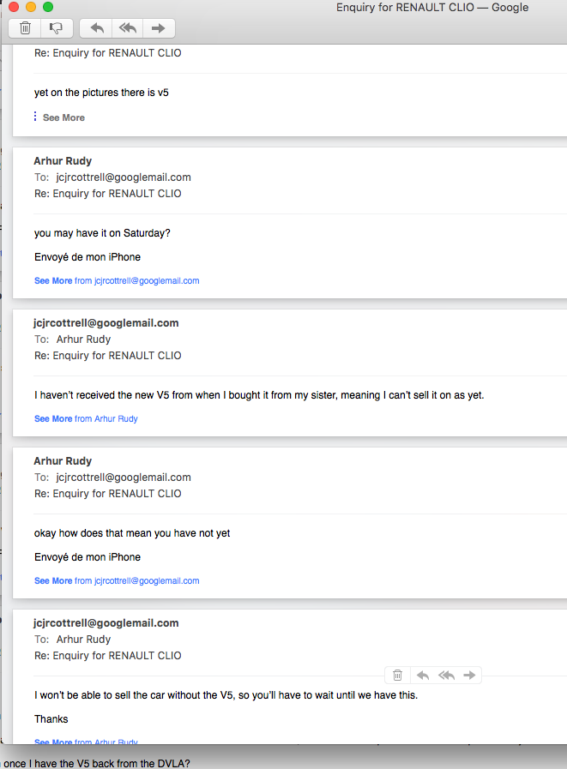Screen dimensions: 567x769
Task: Click the "I won't be able to sell the car" body text
Action: pyautogui.click(x=226, y=694)
